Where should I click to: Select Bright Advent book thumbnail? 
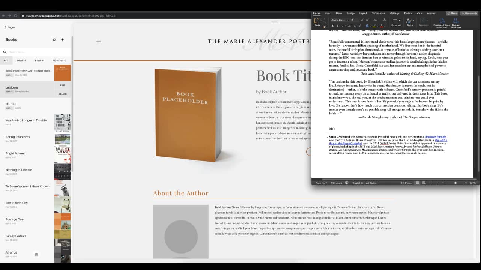62,155
